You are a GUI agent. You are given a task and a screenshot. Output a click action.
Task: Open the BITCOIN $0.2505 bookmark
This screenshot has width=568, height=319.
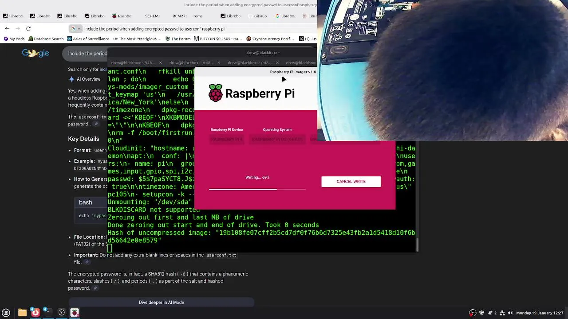(218, 39)
